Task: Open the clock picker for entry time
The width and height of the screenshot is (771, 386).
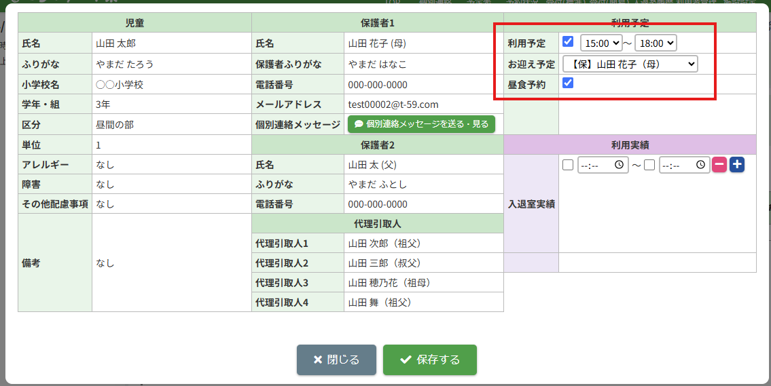Action: tap(619, 165)
